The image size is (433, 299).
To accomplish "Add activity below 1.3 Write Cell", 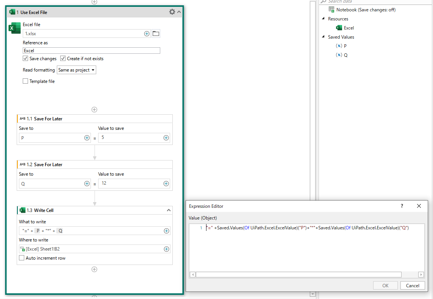I will point(94,269).
